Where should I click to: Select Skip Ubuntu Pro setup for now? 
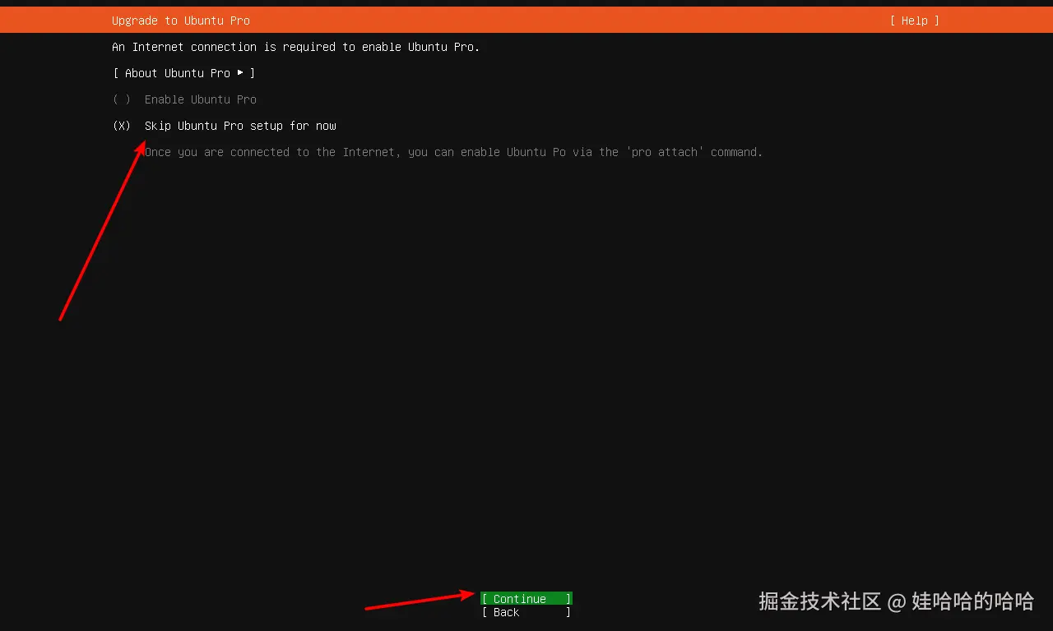(225, 126)
